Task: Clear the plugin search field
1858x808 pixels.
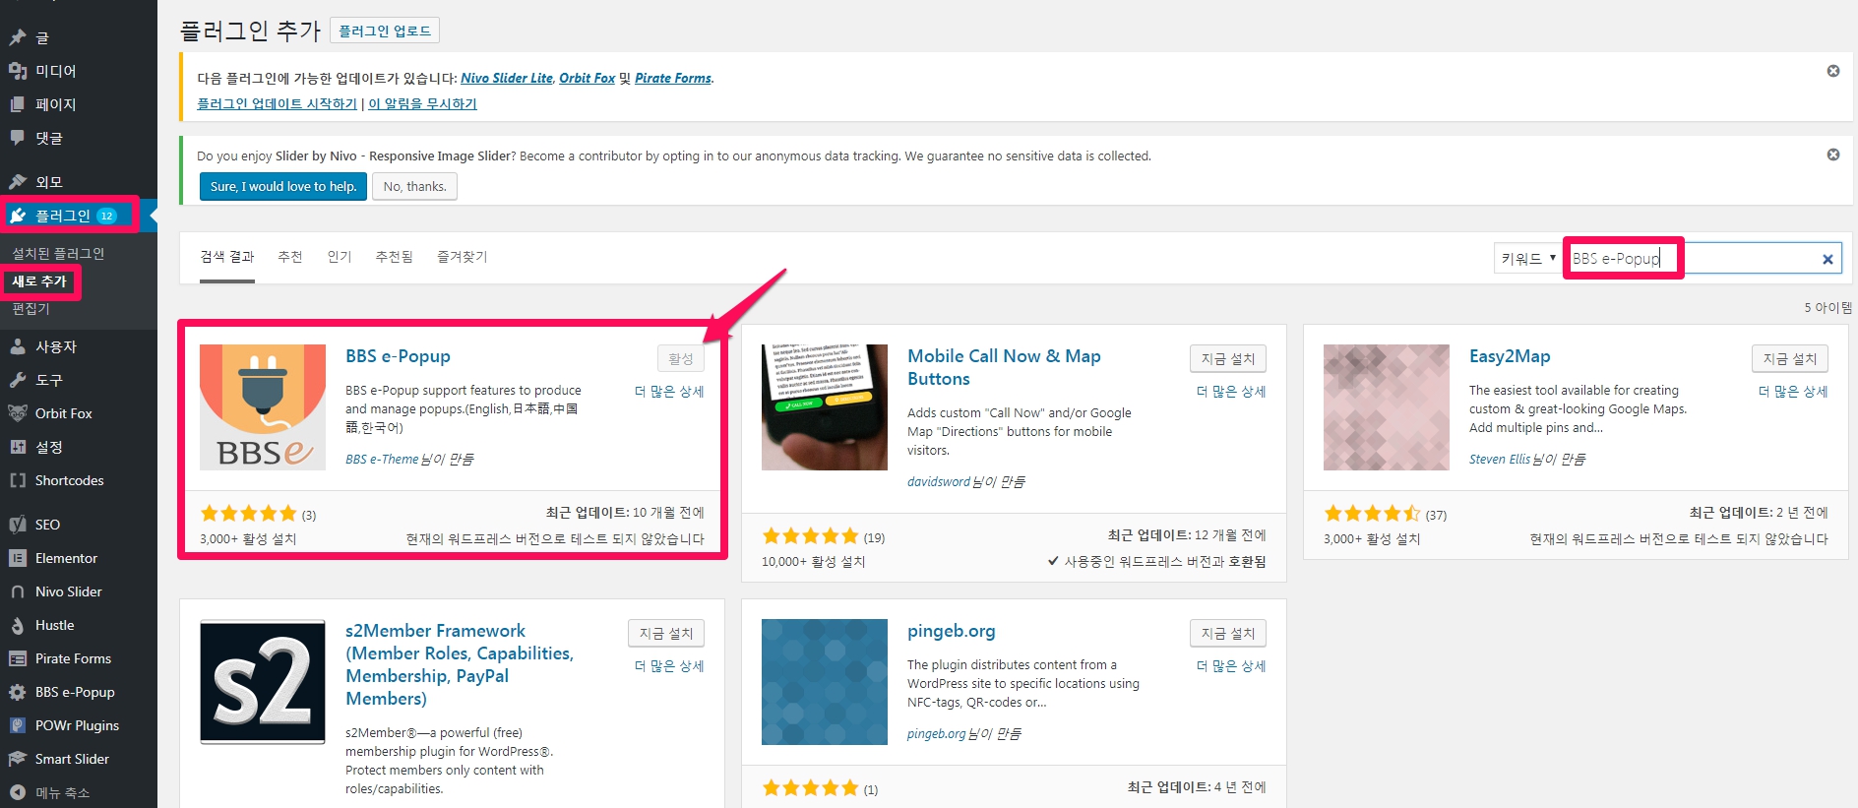Action: tap(1827, 259)
